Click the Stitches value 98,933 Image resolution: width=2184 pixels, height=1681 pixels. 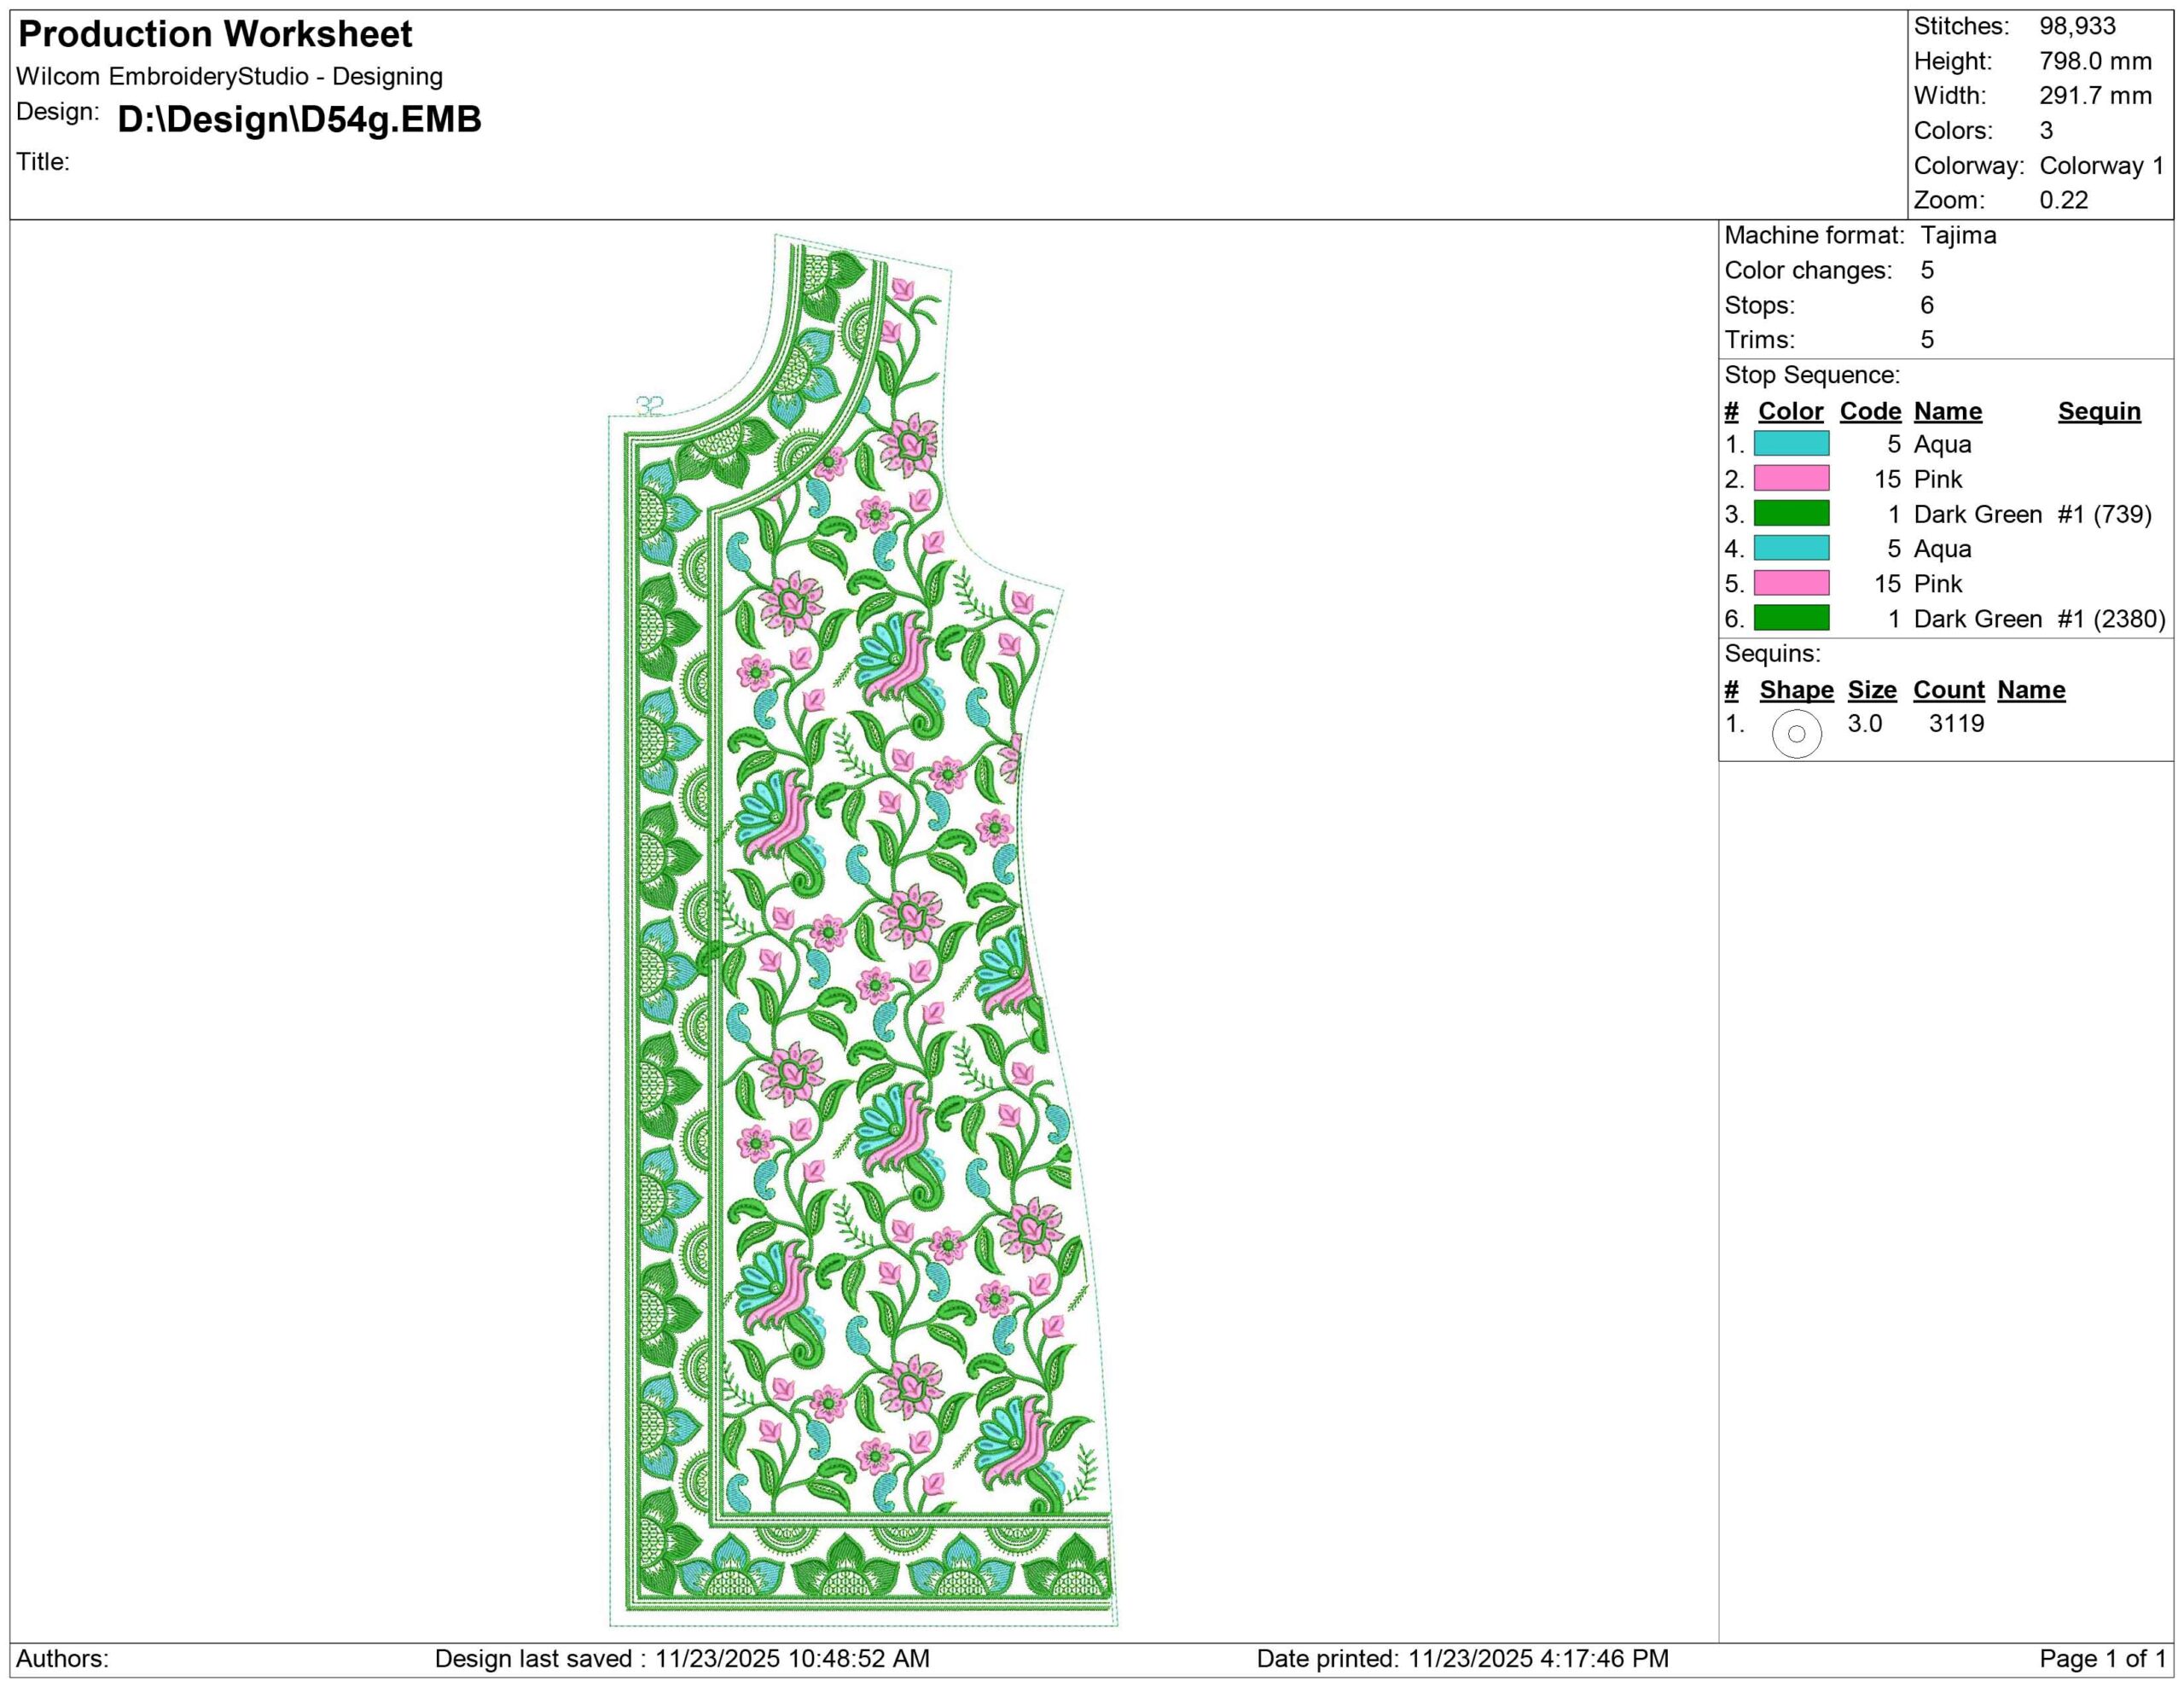[2077, 26]
